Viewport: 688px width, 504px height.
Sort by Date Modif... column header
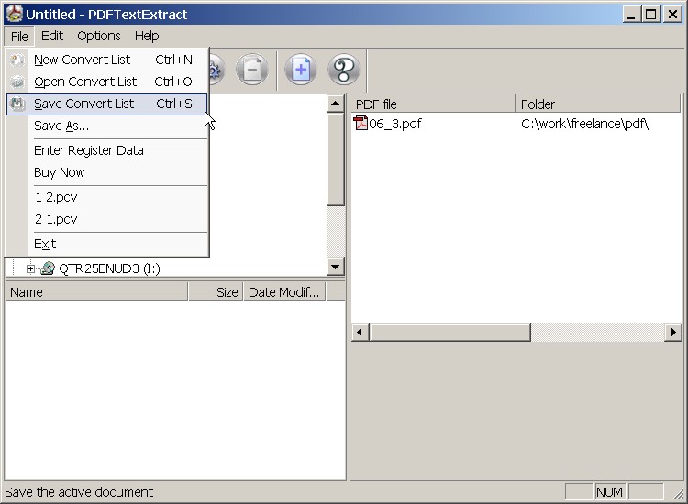click(284, 292)
